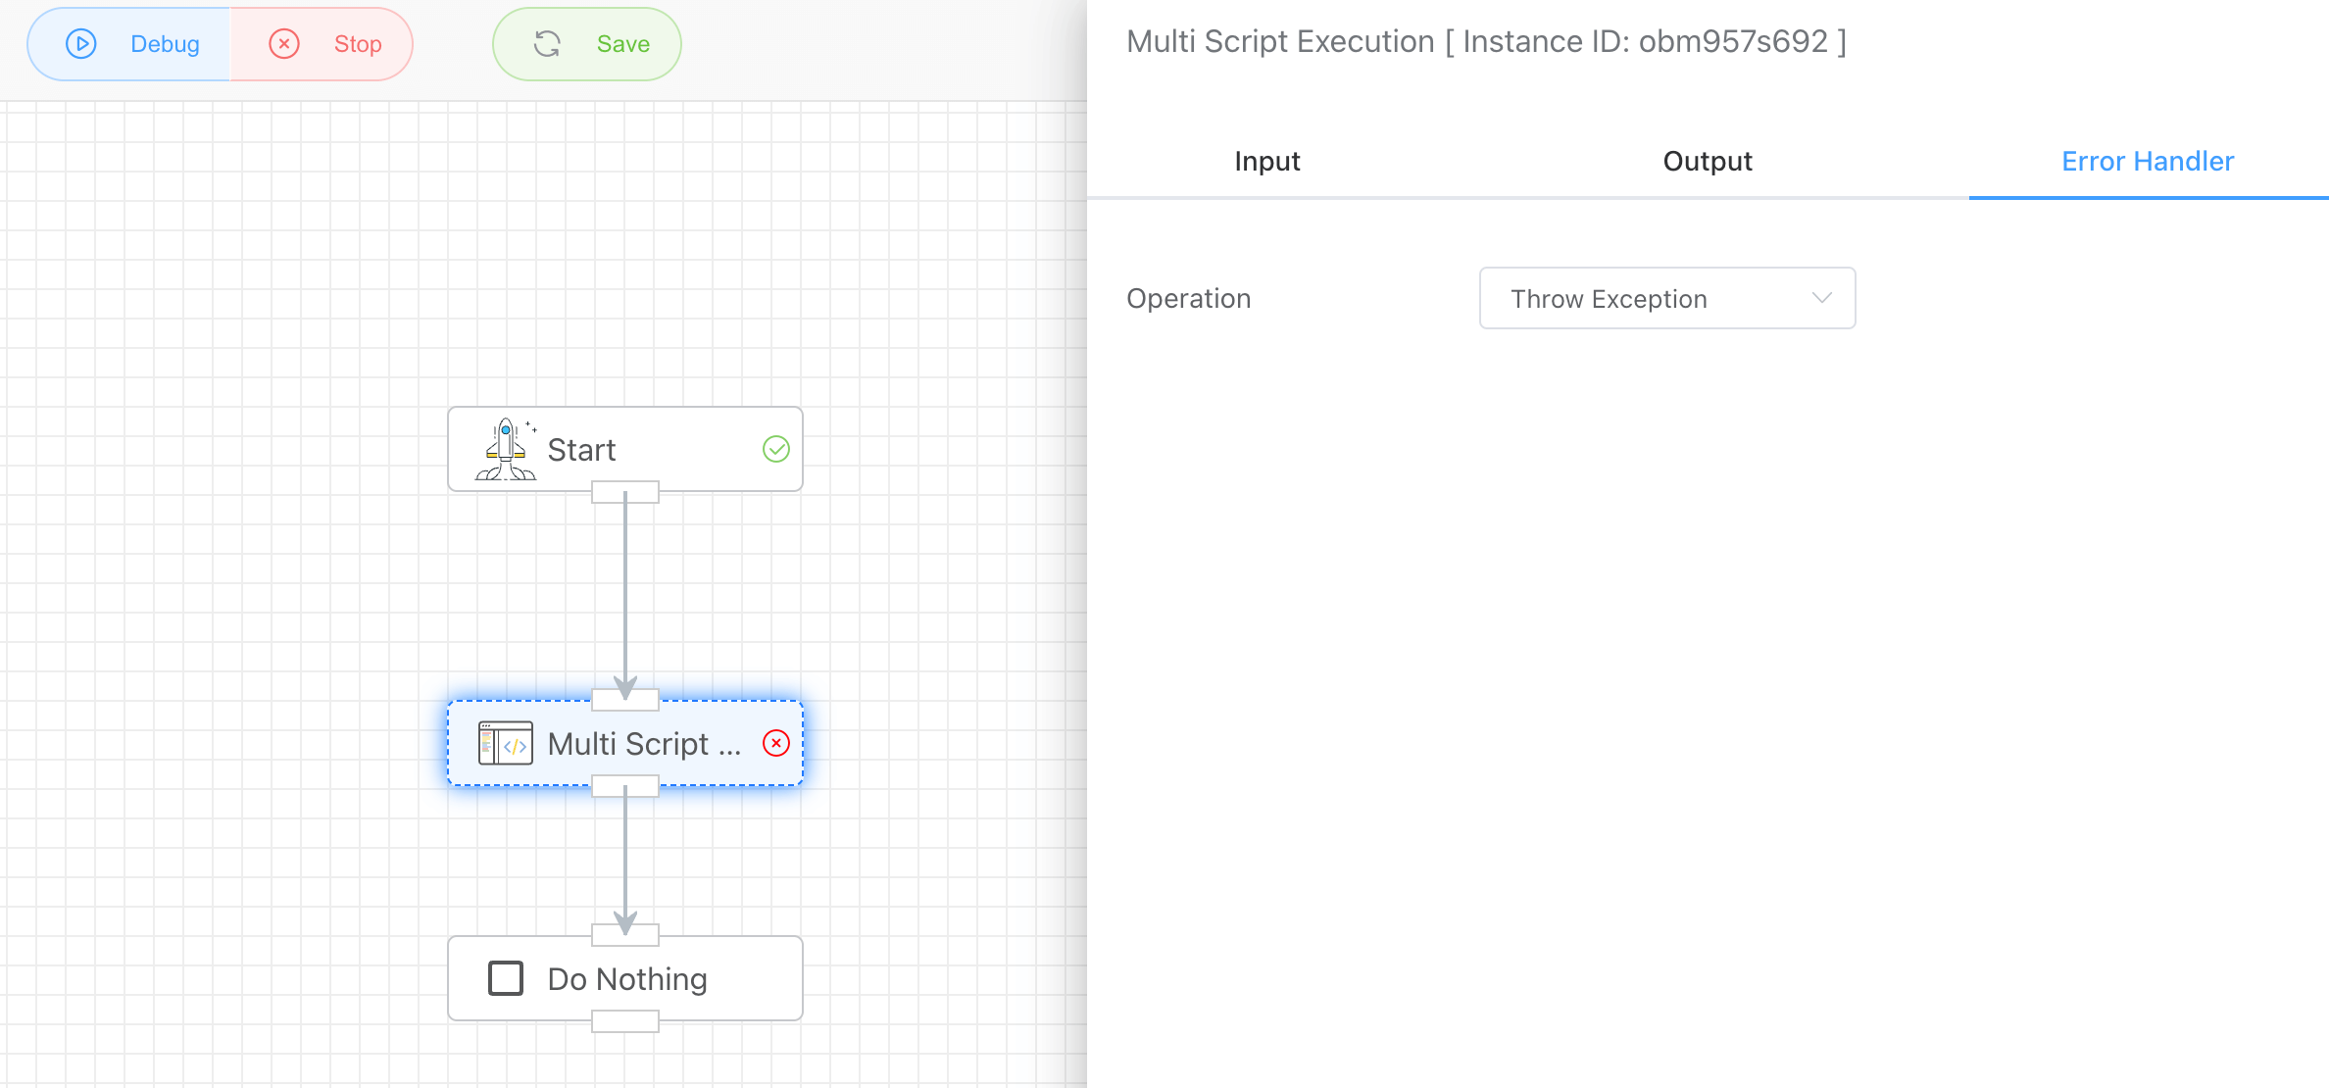Screen dimensions: 2329x1088
Task: Click the red X circle icon in Stop button
Action: tap(284, 44)
